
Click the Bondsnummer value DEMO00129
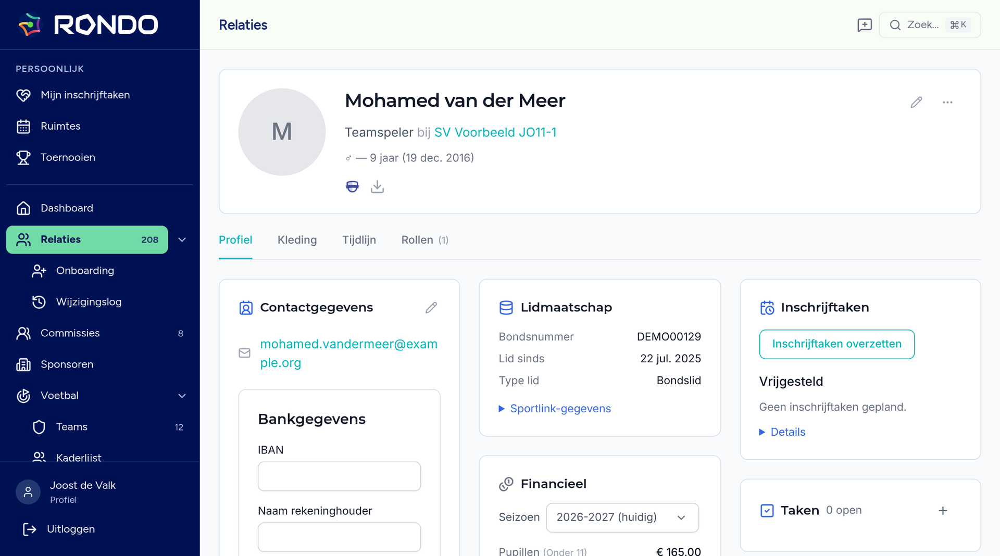point(669,337)
